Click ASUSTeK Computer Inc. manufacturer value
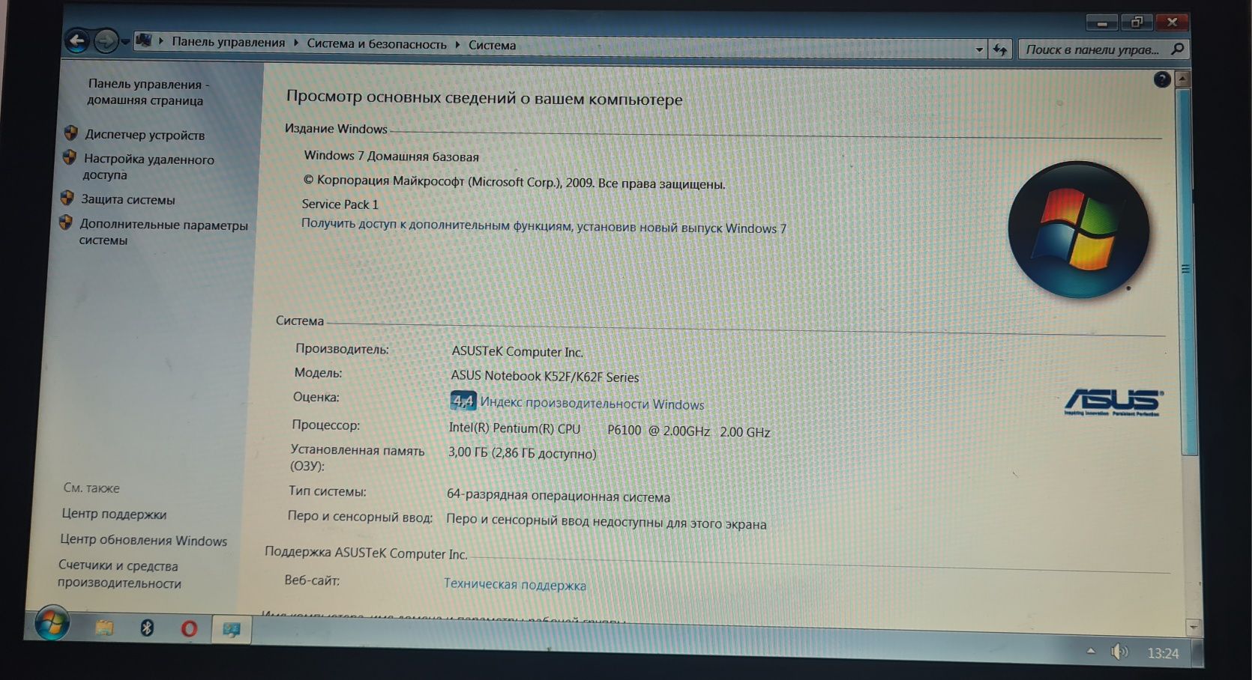This screenshot has height=680, width=1252. click(x=517, y=351)
